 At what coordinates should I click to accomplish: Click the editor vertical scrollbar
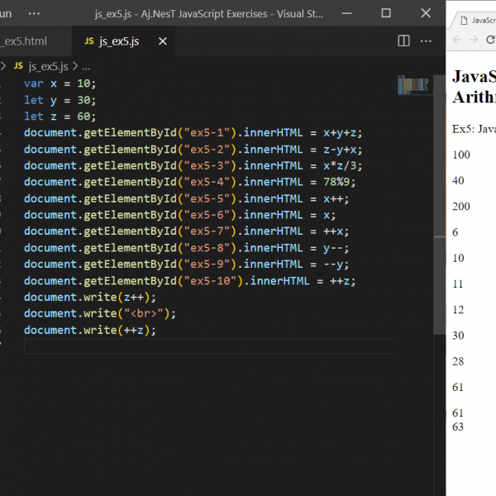pyautogui.click(x=441, y=207)
